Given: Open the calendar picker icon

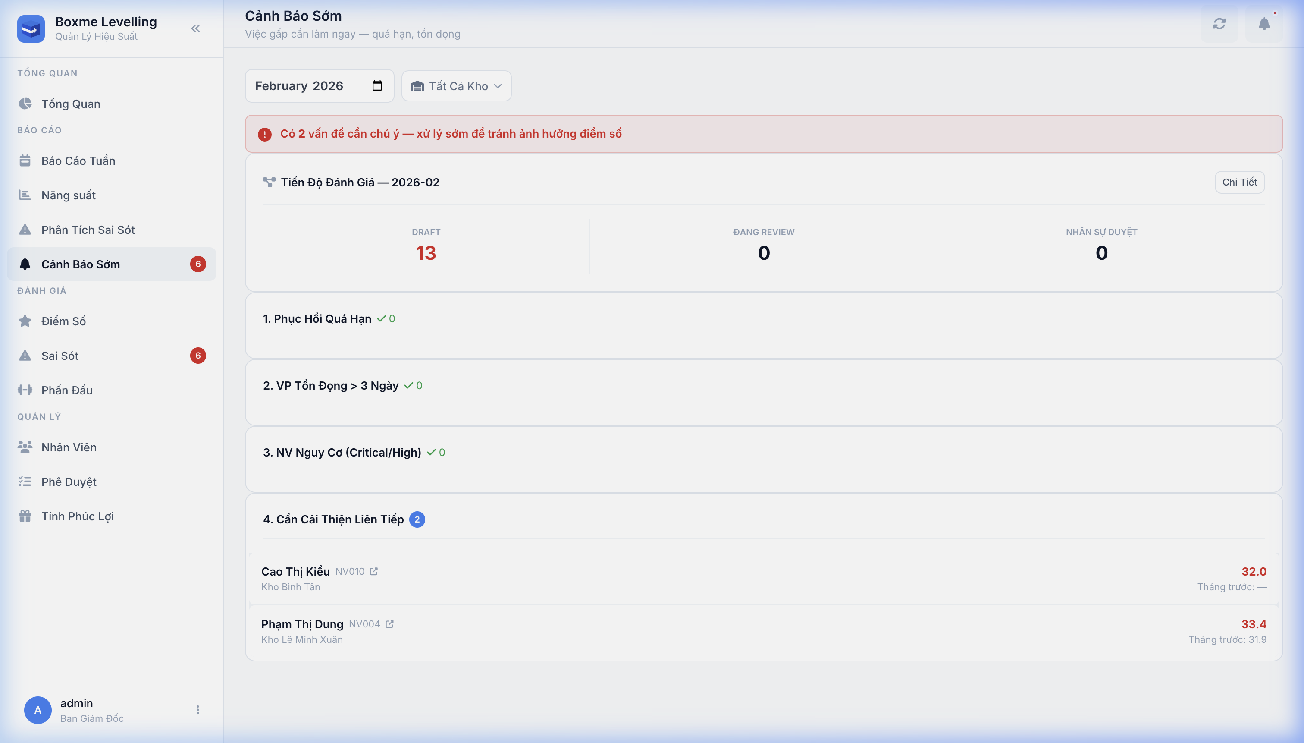Looking at the screenshot, I should (377, 86).
